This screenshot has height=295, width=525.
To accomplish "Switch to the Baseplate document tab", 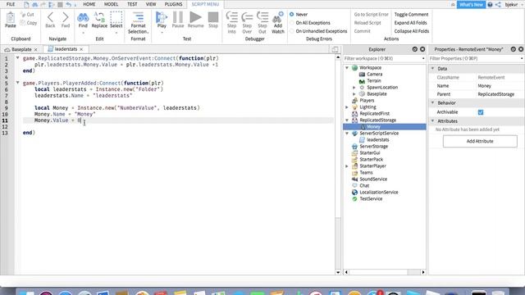I will point(21,49).
